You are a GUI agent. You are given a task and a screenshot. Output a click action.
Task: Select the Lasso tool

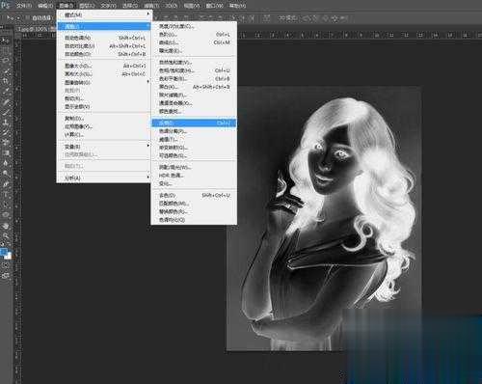coord(6,61)
